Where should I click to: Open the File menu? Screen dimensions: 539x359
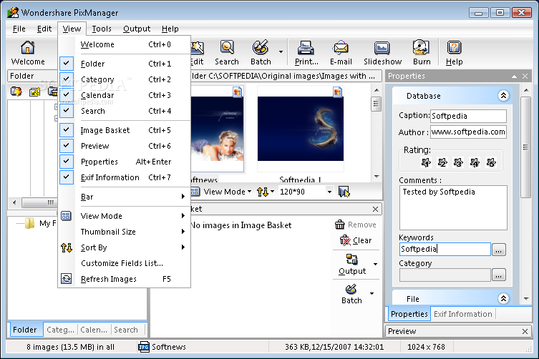point(19,29)
